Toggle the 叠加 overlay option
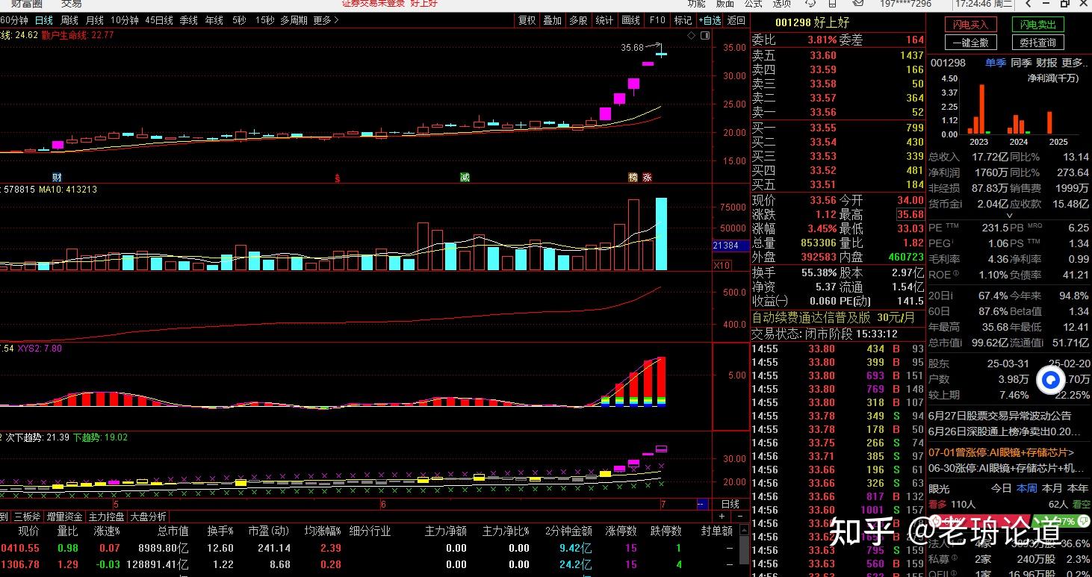 click(x=552, y=20)
